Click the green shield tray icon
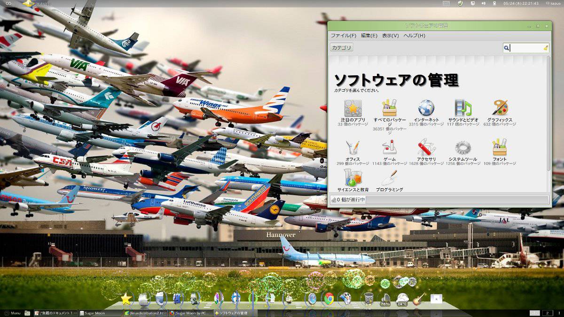Screen dimensions: 564x317 [460, 3]
